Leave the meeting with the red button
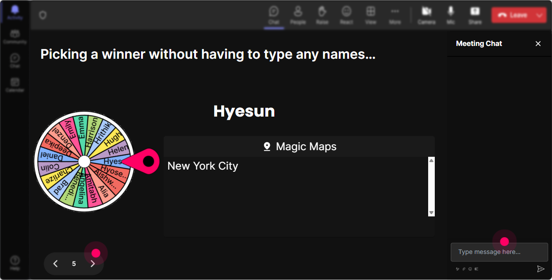552x280 pixels. 512,15
